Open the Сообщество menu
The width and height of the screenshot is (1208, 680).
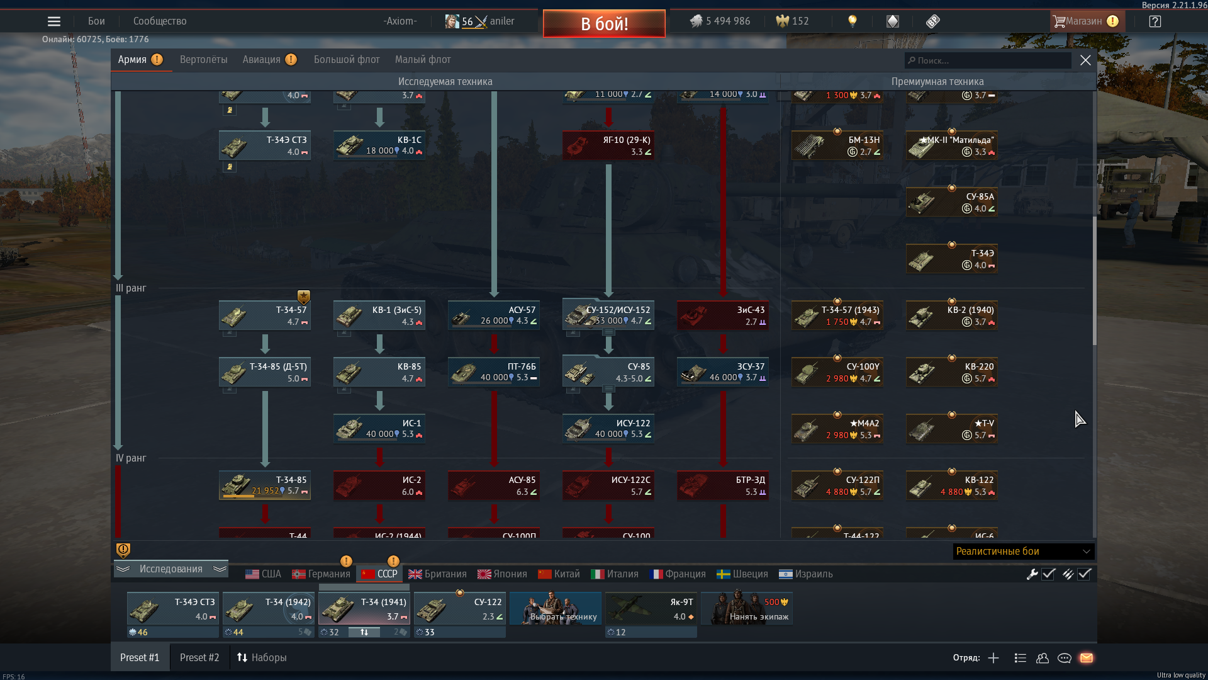160,21
